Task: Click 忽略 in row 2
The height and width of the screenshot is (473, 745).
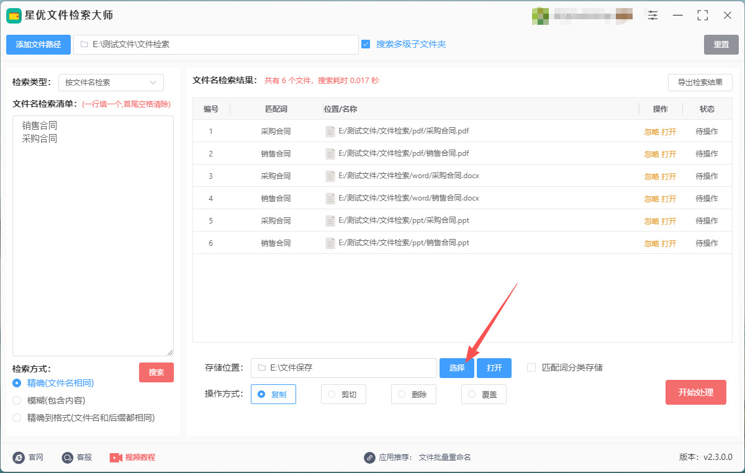Action: 651,154
